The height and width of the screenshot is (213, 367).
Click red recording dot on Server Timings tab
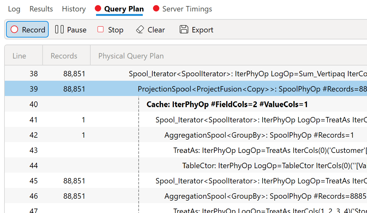(156, 9)
